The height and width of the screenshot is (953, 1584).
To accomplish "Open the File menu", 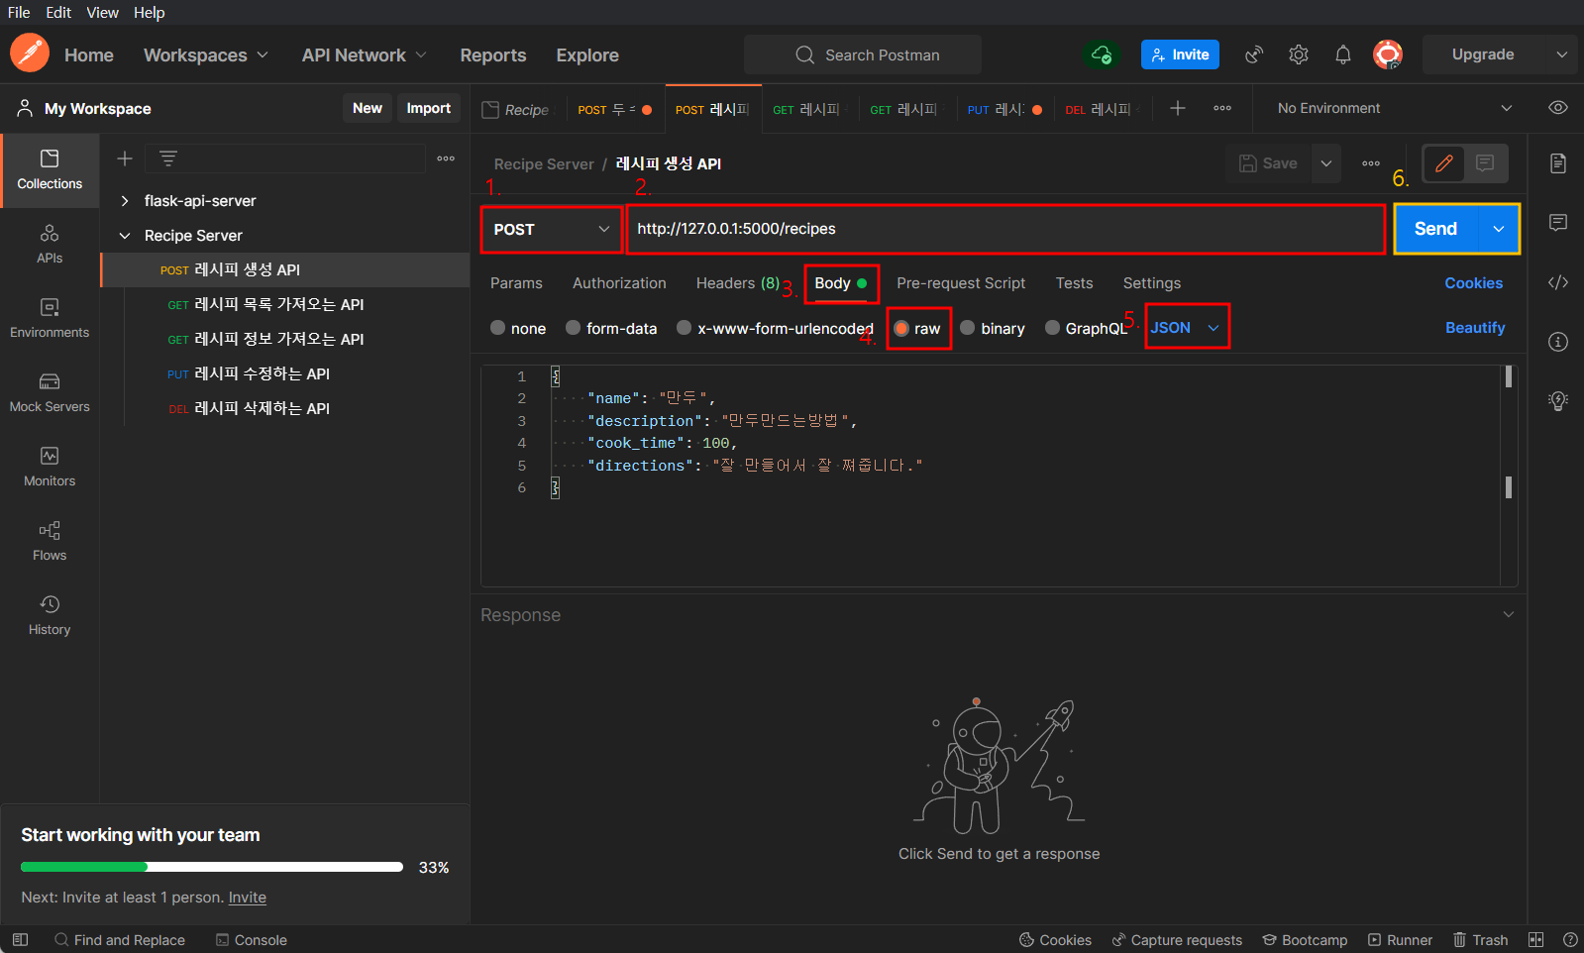I will pyautogui.click(x=19, y=12).
